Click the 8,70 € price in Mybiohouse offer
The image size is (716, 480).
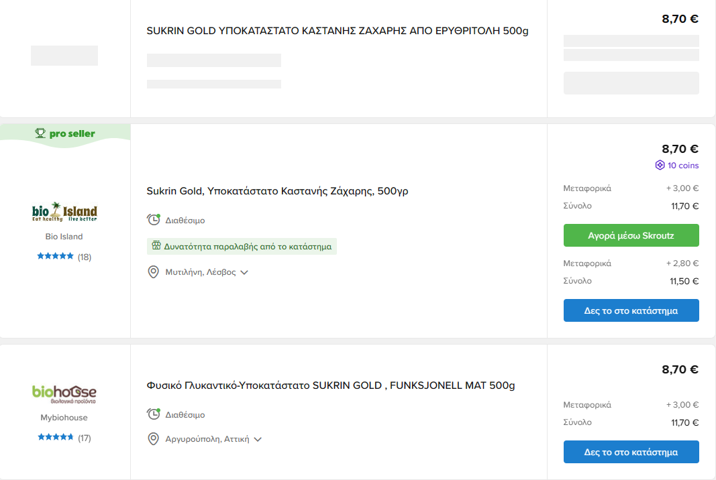coord(680,369)
